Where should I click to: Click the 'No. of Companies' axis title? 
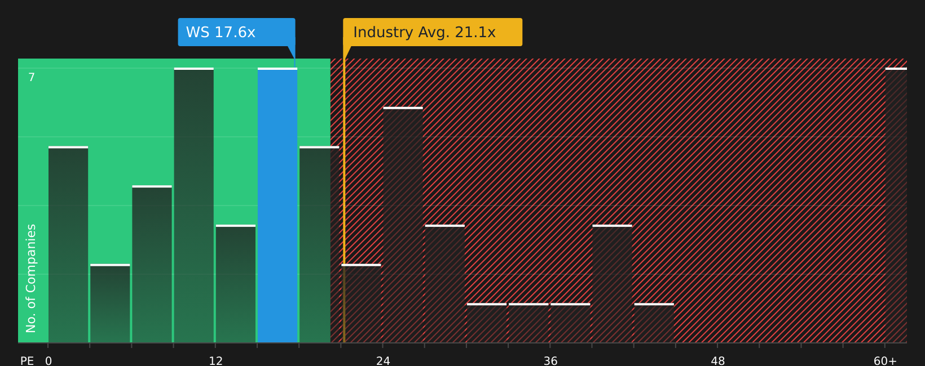[31, 278]
